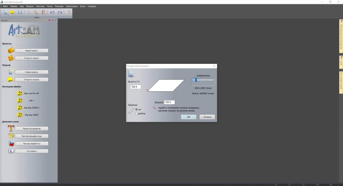The width and height of the screenshot is (343, 186).
Task: Click the 'Отмена' button
Action: [207, 117]
